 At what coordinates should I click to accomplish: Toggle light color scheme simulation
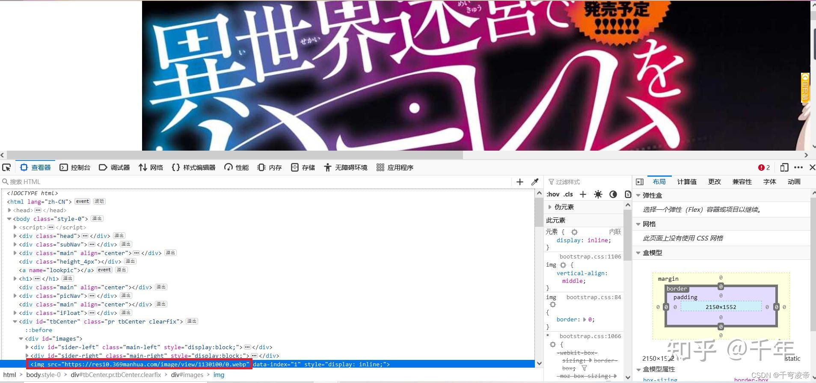tap(598, 194)
